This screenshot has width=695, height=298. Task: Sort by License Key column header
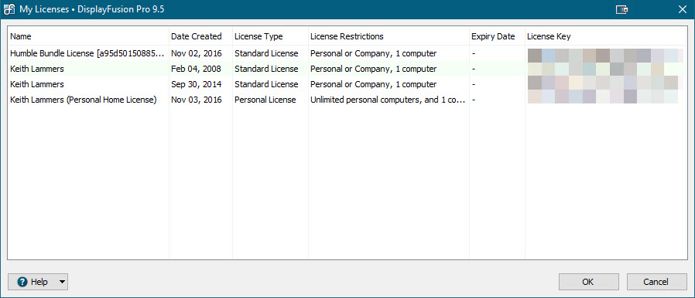point(605,36)
